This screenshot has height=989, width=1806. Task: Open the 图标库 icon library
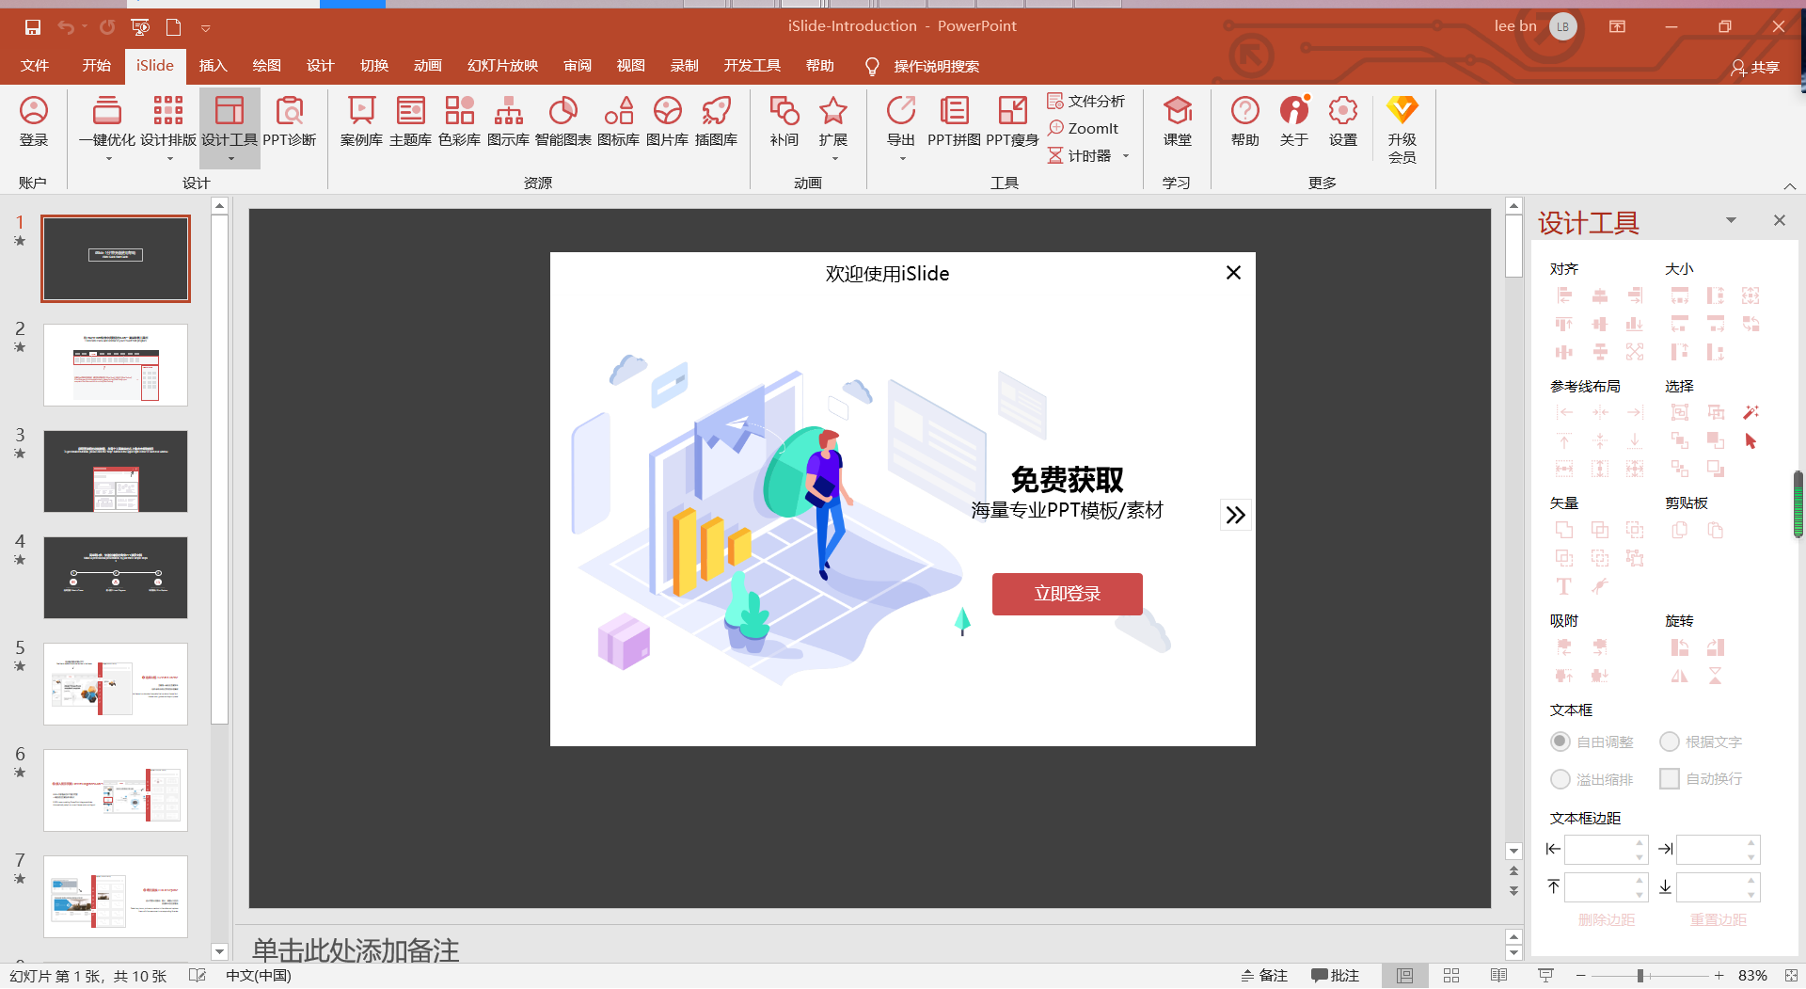tap(618, 122)
